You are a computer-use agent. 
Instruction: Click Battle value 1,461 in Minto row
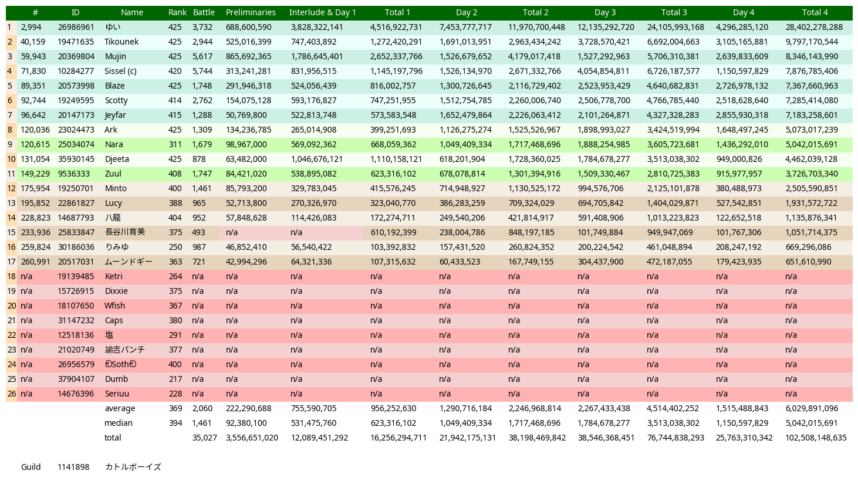coord(202,188)
